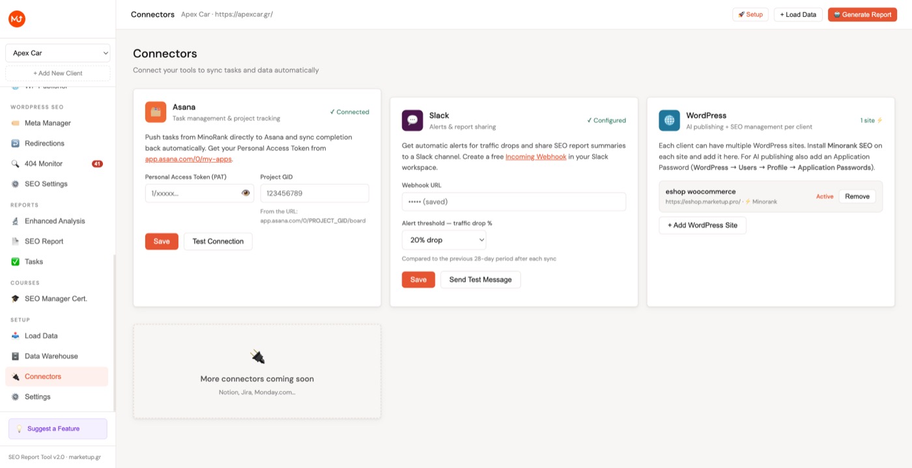Toggle Personal Access Token visibility eye

pos(246,193)
